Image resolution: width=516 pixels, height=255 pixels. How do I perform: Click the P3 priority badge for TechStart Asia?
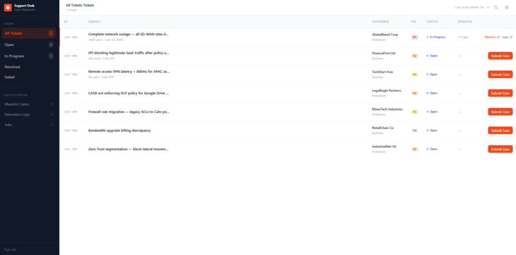(x=415, y=75)
